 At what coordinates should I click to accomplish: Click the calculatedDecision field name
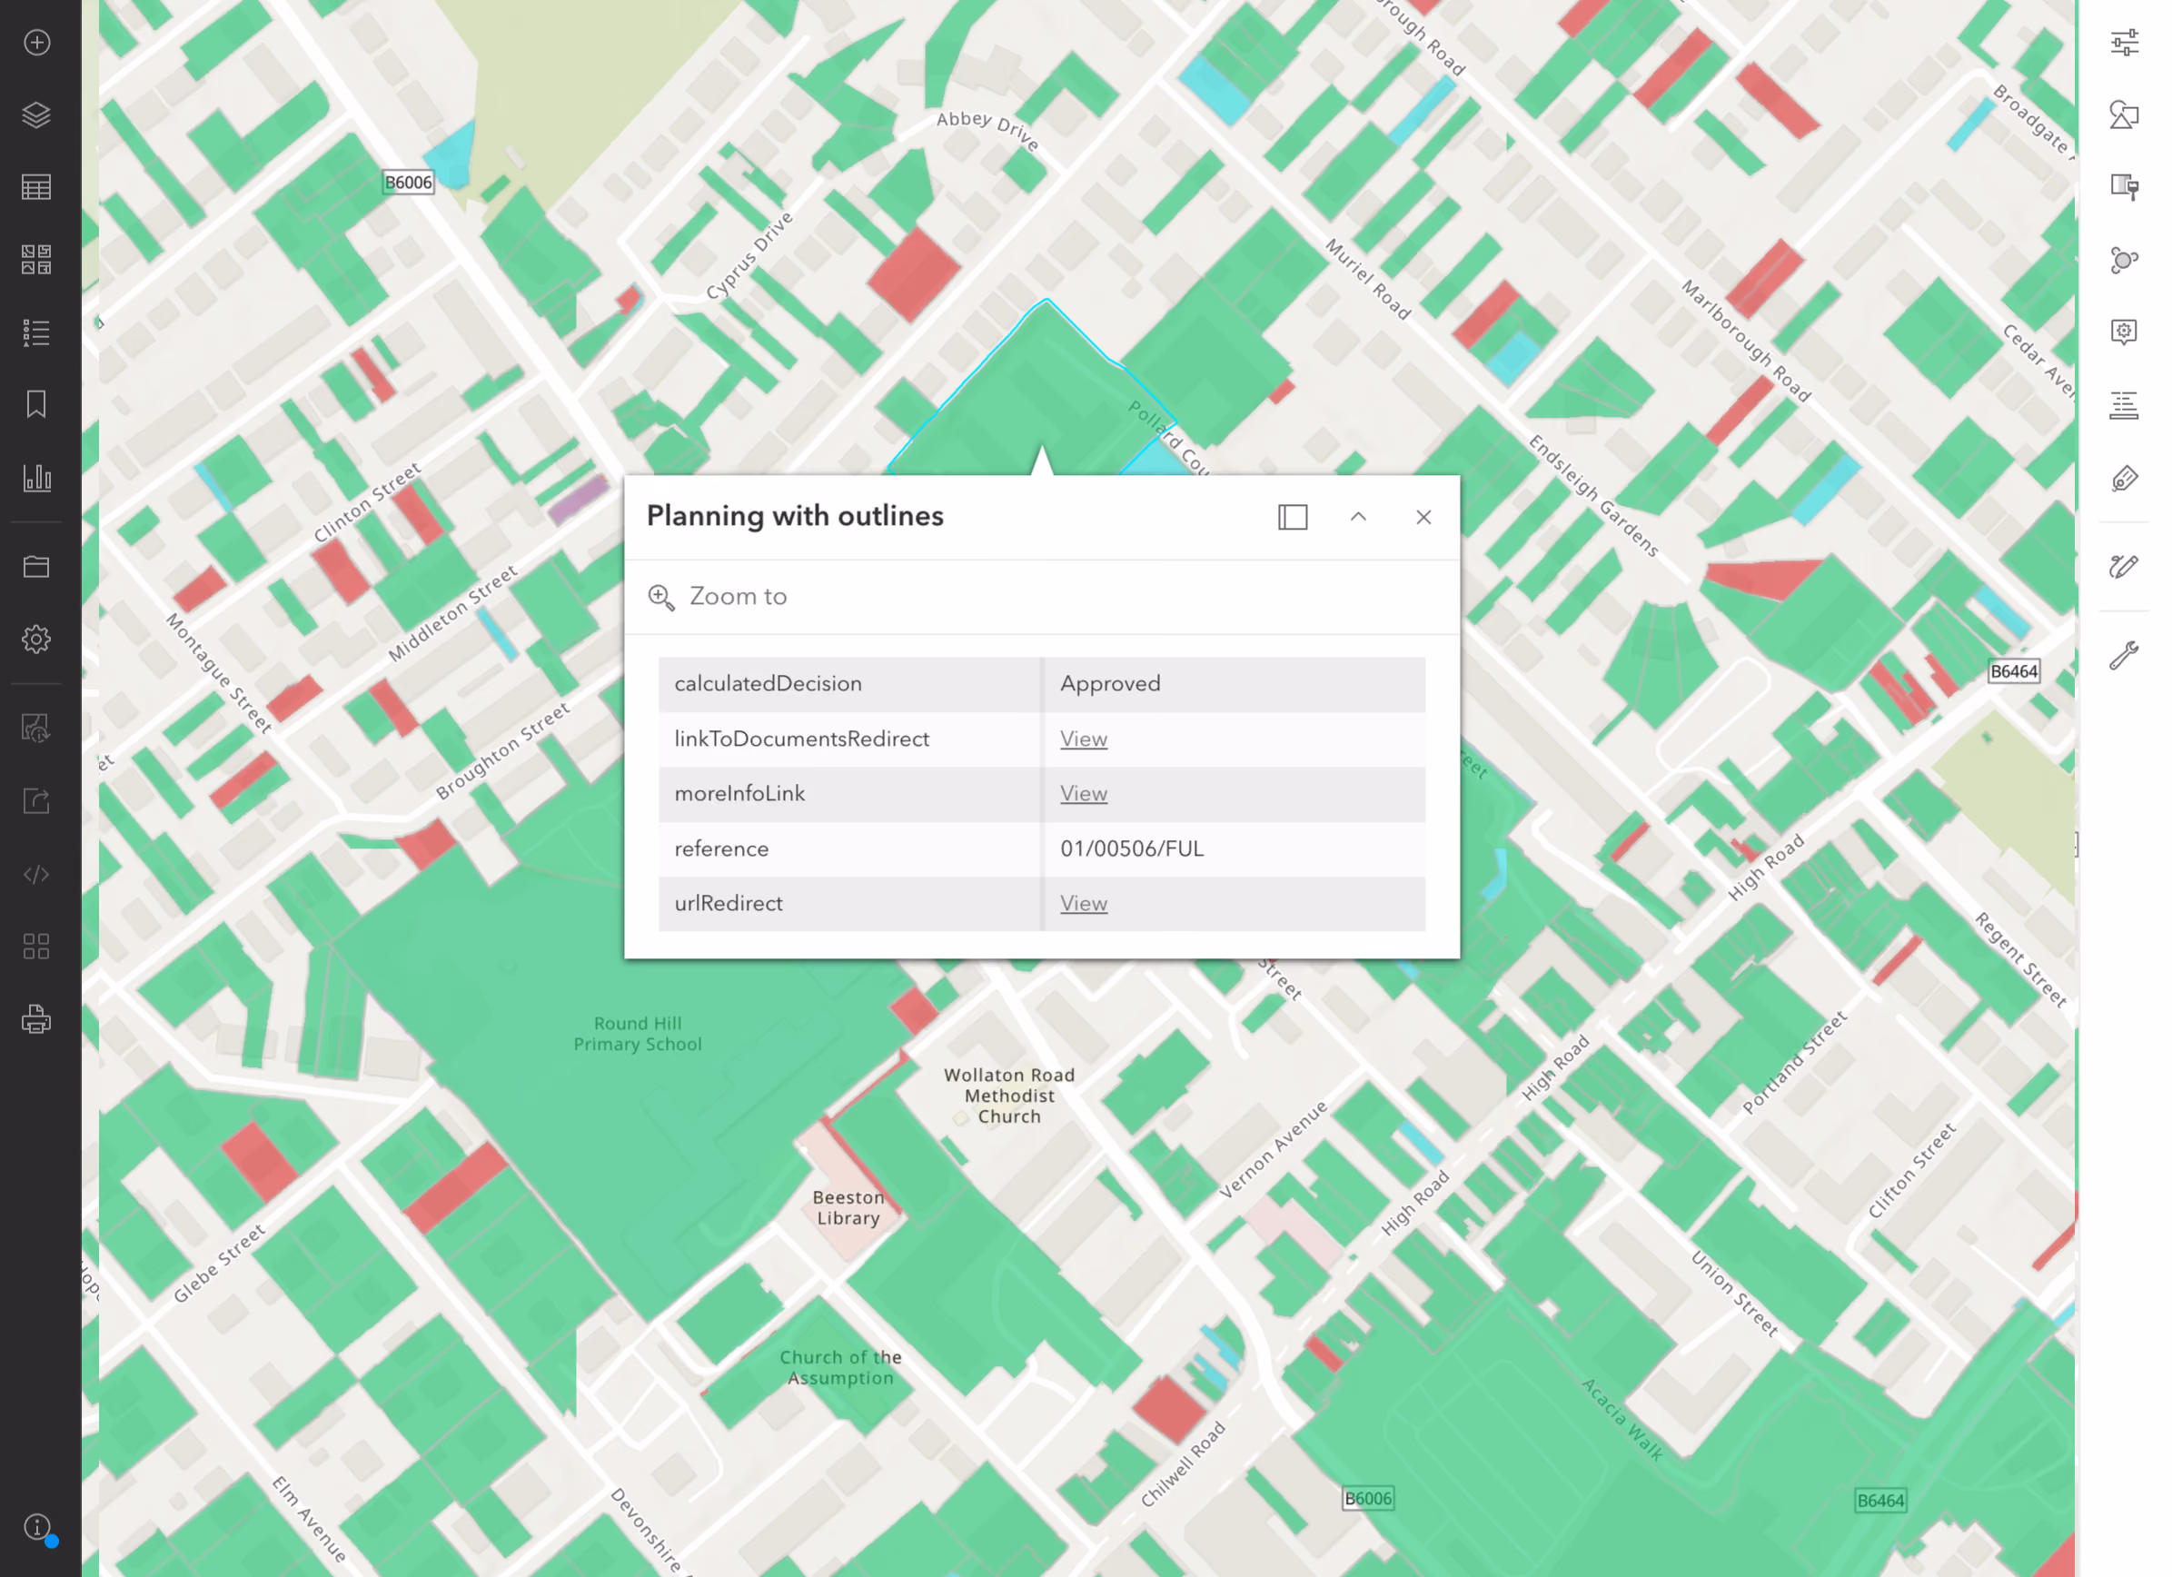[x=768, y=684]
